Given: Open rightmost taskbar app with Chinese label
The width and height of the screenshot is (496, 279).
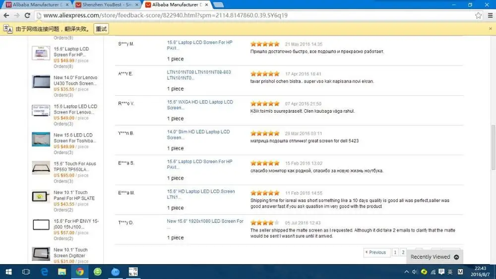Looking at the screenshot, I should [x=133, y=272].
